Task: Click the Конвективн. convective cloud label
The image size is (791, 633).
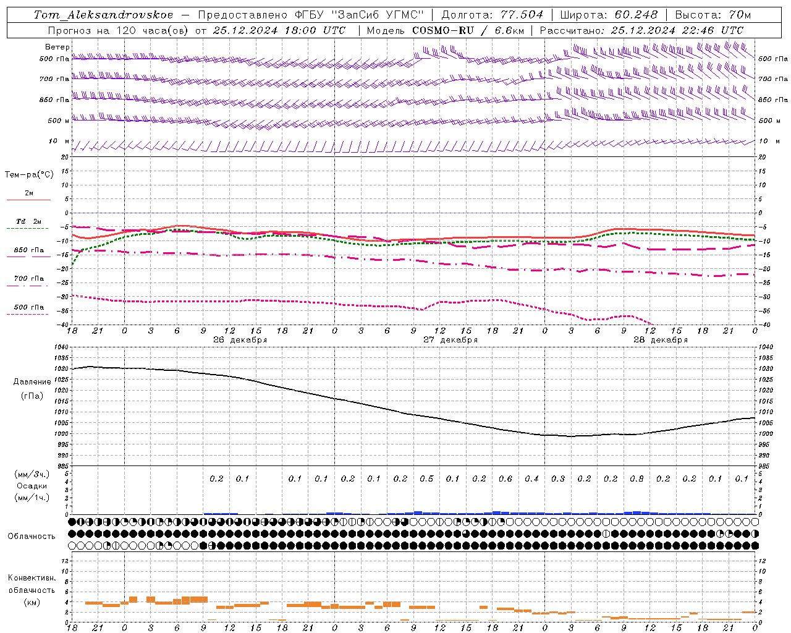Action: pos(32,578)
